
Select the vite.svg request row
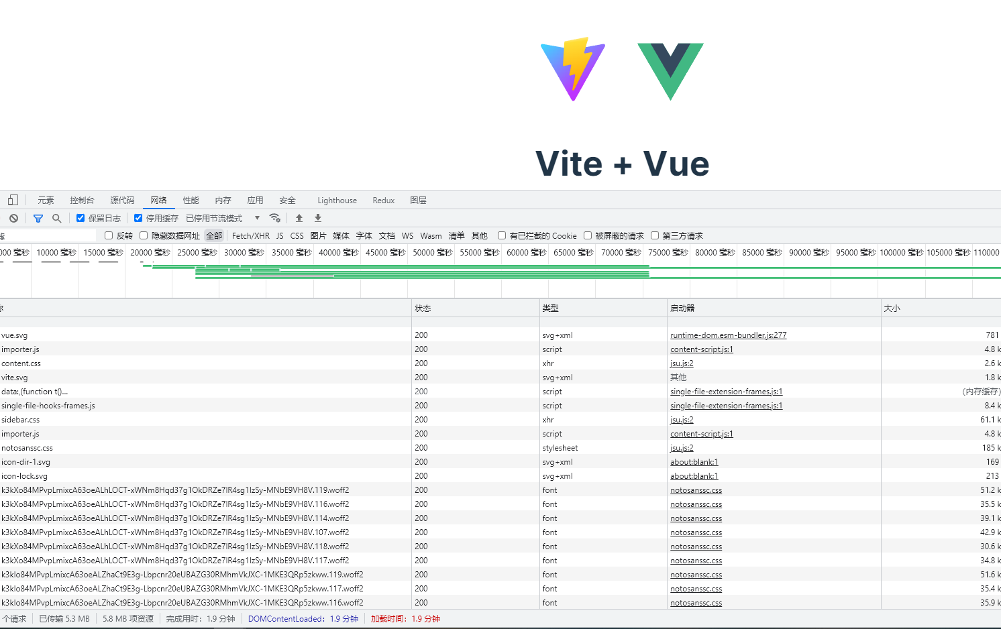[x=500, y=377]
